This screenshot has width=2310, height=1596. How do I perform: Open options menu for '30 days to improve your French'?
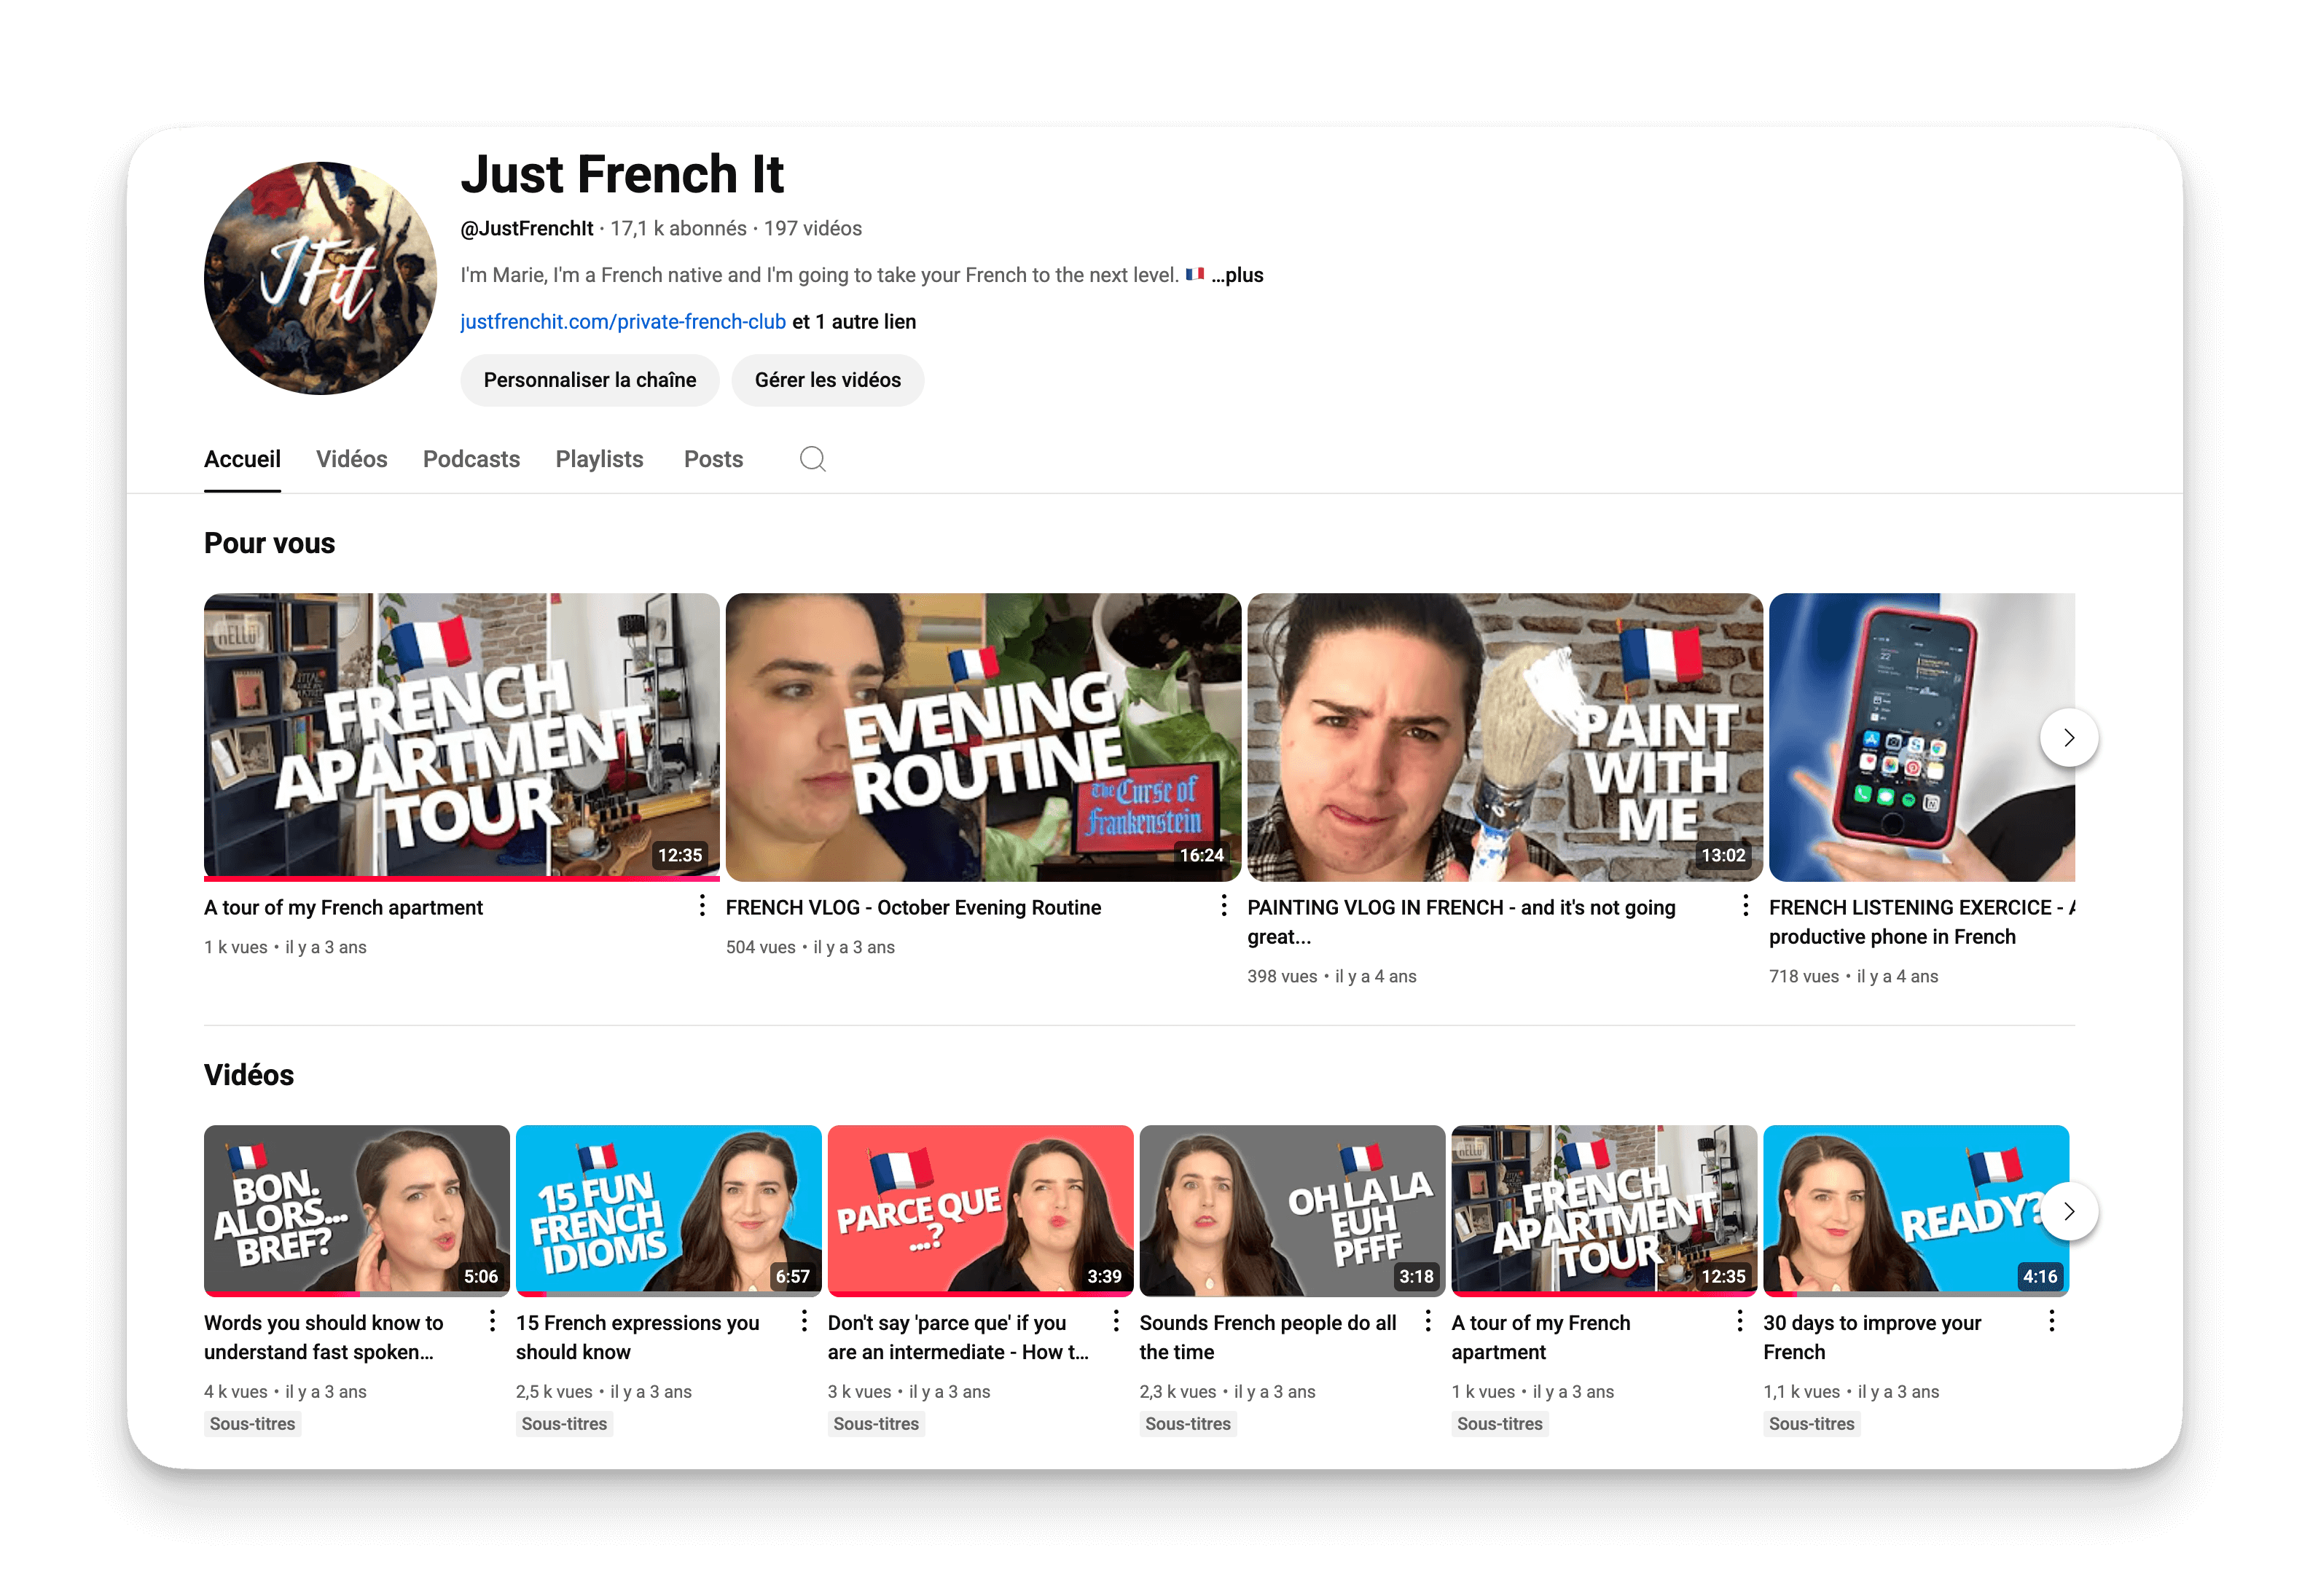point(2051,1320)
